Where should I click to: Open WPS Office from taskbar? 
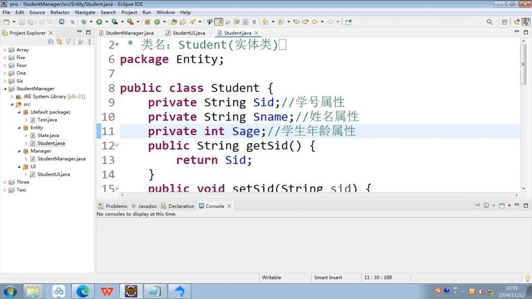click(107, 291)
